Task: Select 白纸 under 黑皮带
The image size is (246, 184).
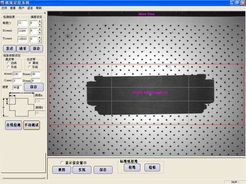Action: [12, 63]
